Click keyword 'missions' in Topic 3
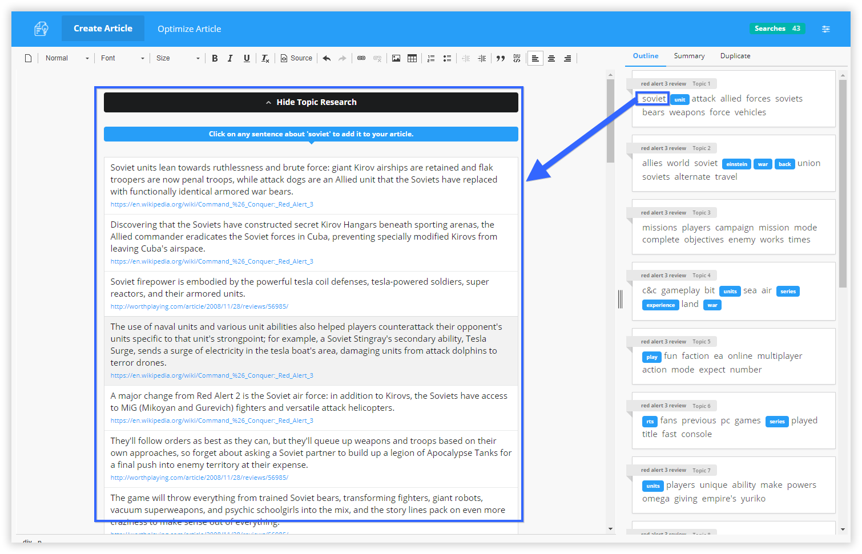862x554 pixels. point(659,228)
